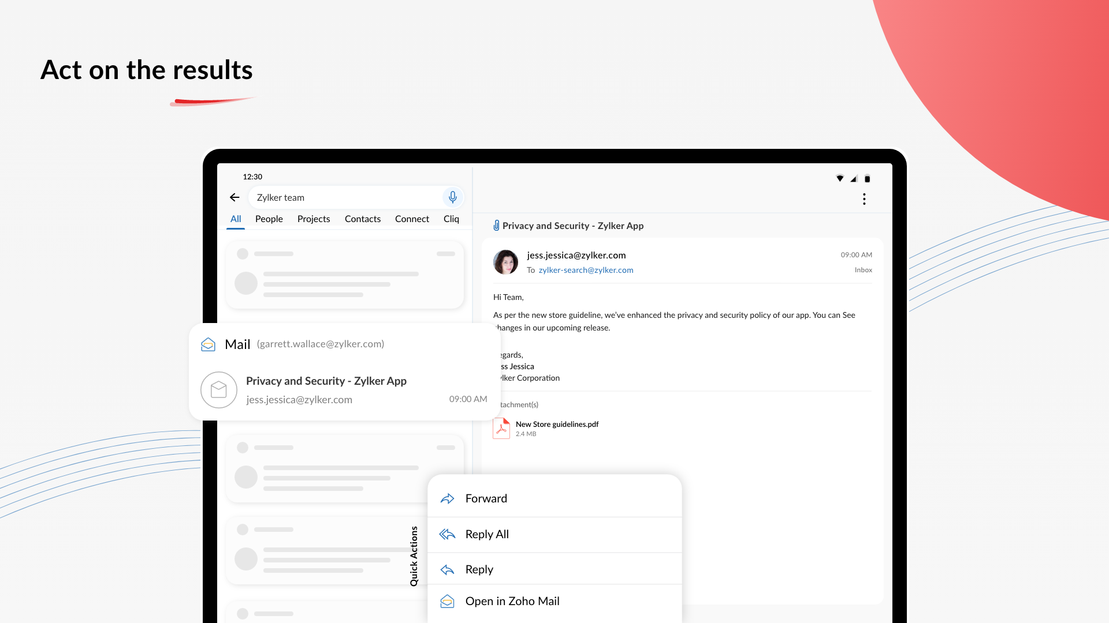This screenshot has width=1109, height=623.
Task: Click the 09:00 AM time in email header
Action: click(x=857, y=255)
